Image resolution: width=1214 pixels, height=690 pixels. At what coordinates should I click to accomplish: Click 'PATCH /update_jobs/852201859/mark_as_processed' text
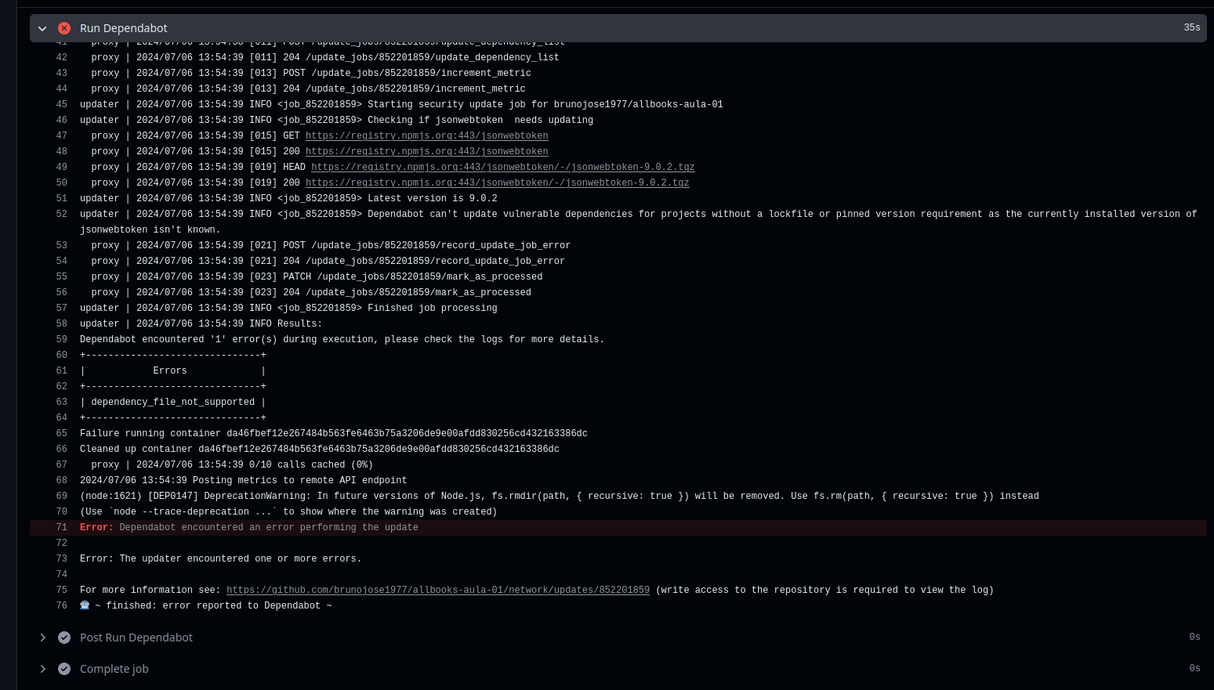click(x=413, y=276)
